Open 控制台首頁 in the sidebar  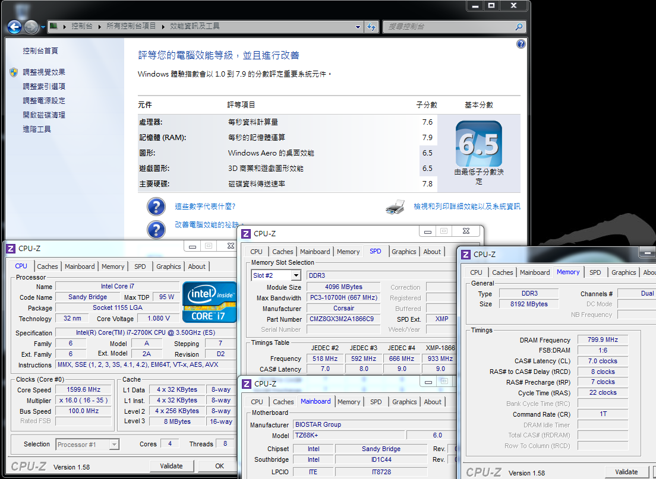click(x=40, y=51)
